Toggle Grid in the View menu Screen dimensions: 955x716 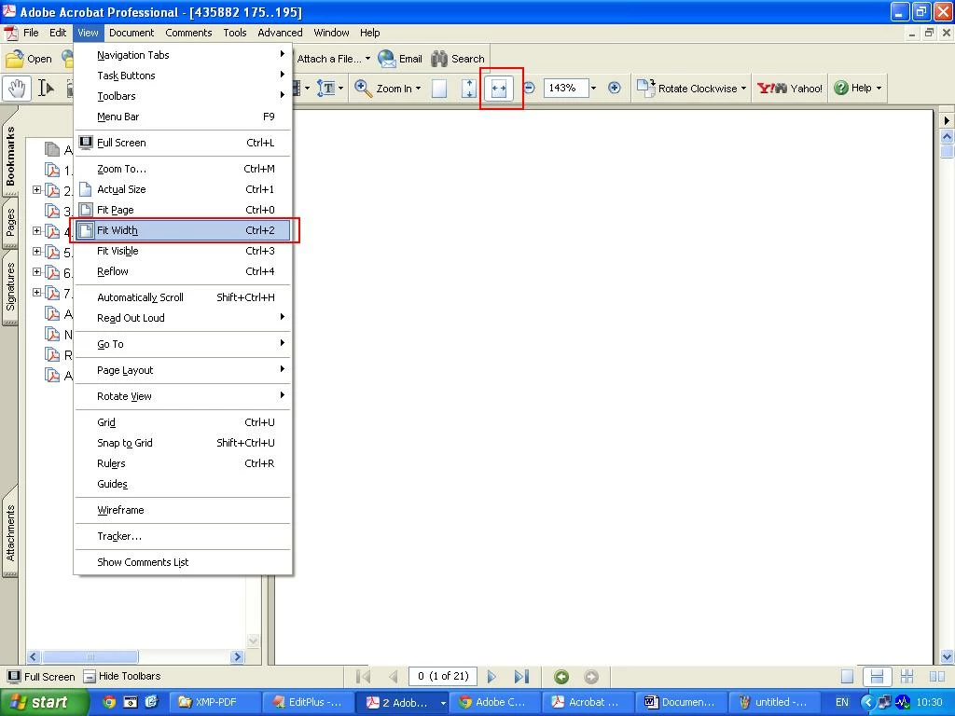(x=183, y=422)
